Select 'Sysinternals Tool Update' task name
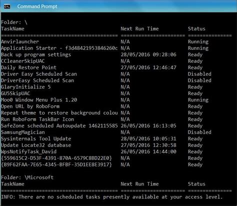237x206 pixels. (36, 139)
